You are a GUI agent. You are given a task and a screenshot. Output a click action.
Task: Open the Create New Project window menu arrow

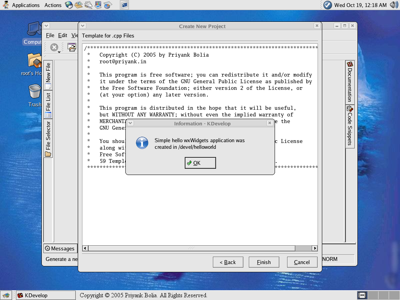tap(83, 26)
